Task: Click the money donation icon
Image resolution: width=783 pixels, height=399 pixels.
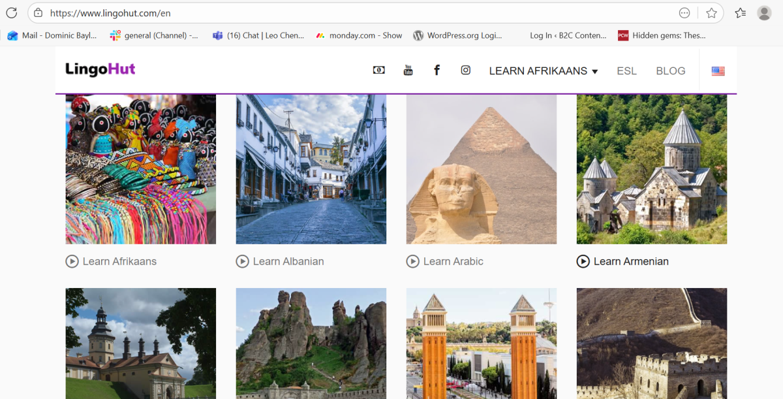Action: tap(378, 71)
